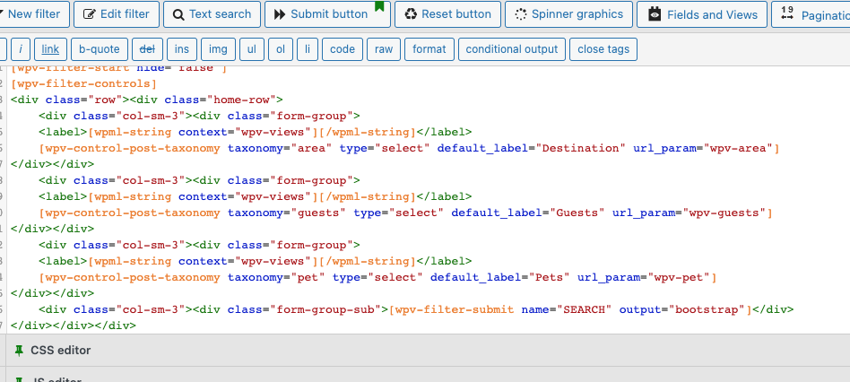Click fast-forward icon on Submit button
850x382 pixels.
click(x=280, y=14)
